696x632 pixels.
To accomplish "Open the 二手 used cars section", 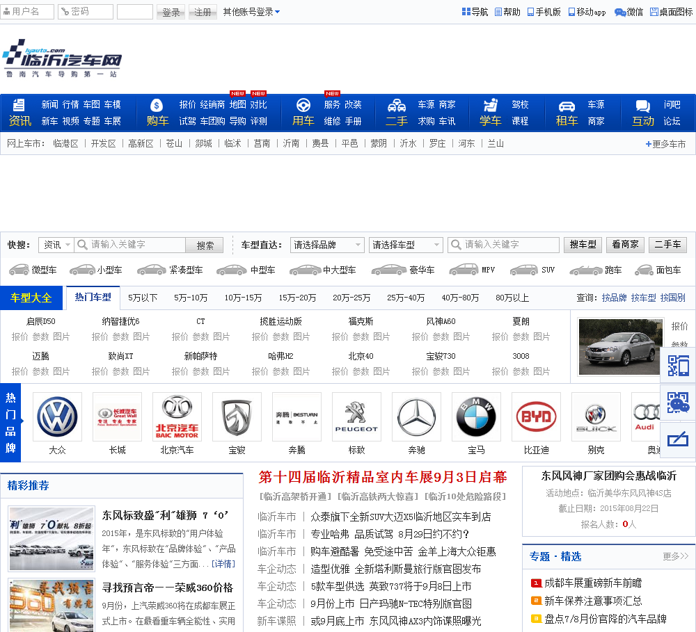I will (x=397, y=113).
